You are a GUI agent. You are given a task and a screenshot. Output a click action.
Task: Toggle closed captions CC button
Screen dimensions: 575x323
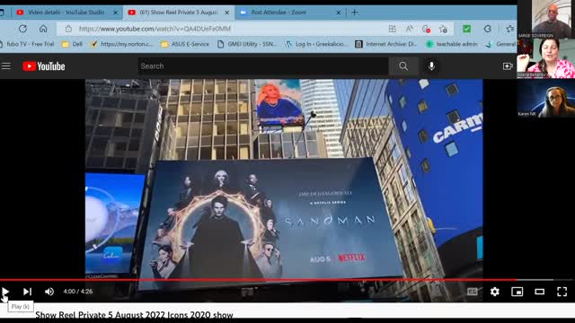tap(473, 292)
